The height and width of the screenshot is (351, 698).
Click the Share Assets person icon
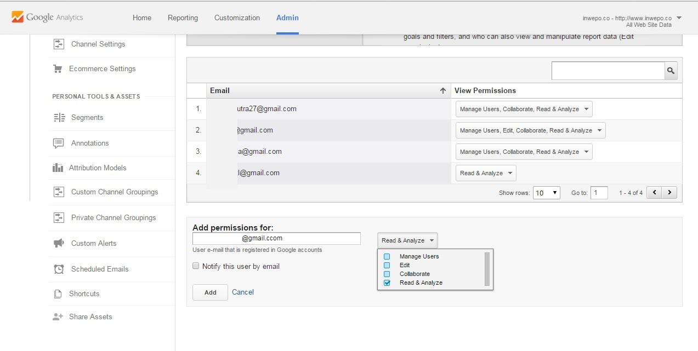58,317
